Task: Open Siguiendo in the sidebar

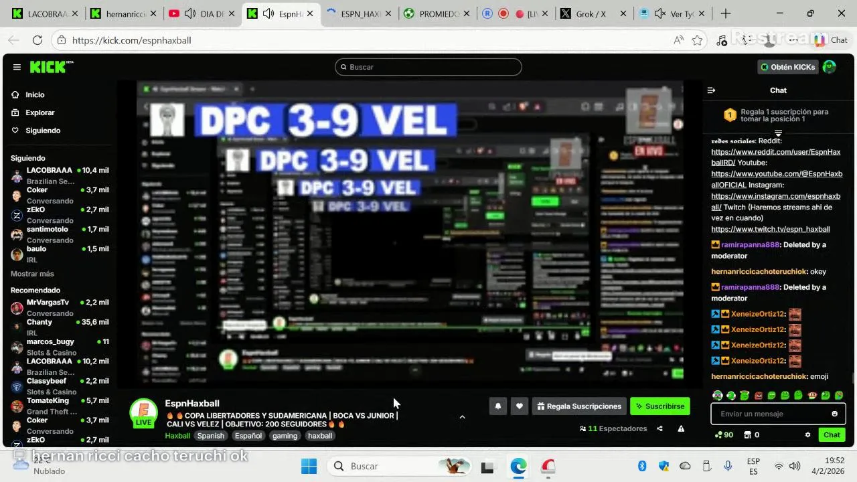Action: pos(43,131)
